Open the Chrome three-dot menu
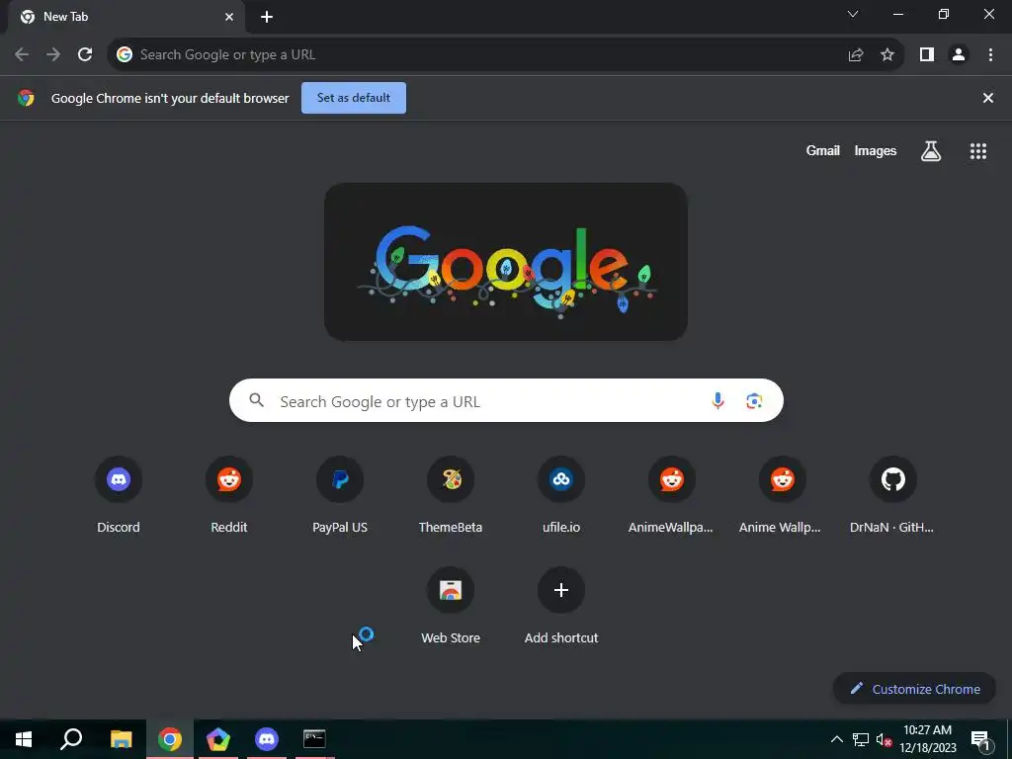Image resolution: width=1012 pixels, height=759 pixels. 990,55
